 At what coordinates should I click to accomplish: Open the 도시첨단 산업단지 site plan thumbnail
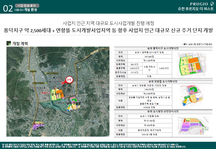(x=193, y=126)
